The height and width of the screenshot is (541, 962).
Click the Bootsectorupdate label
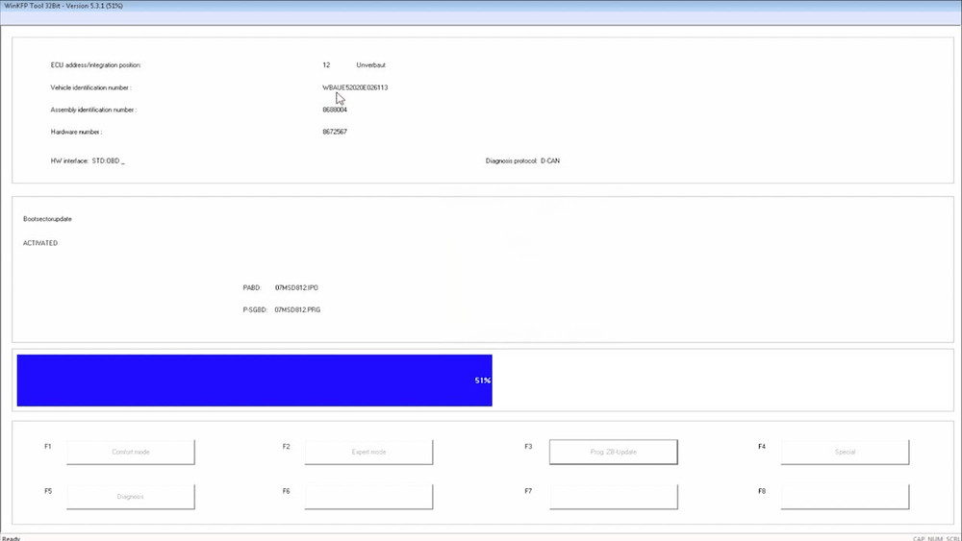pos(47,219)
